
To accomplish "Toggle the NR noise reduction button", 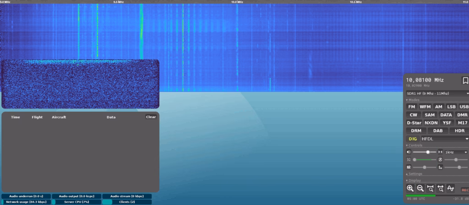I will click(409, 167).
